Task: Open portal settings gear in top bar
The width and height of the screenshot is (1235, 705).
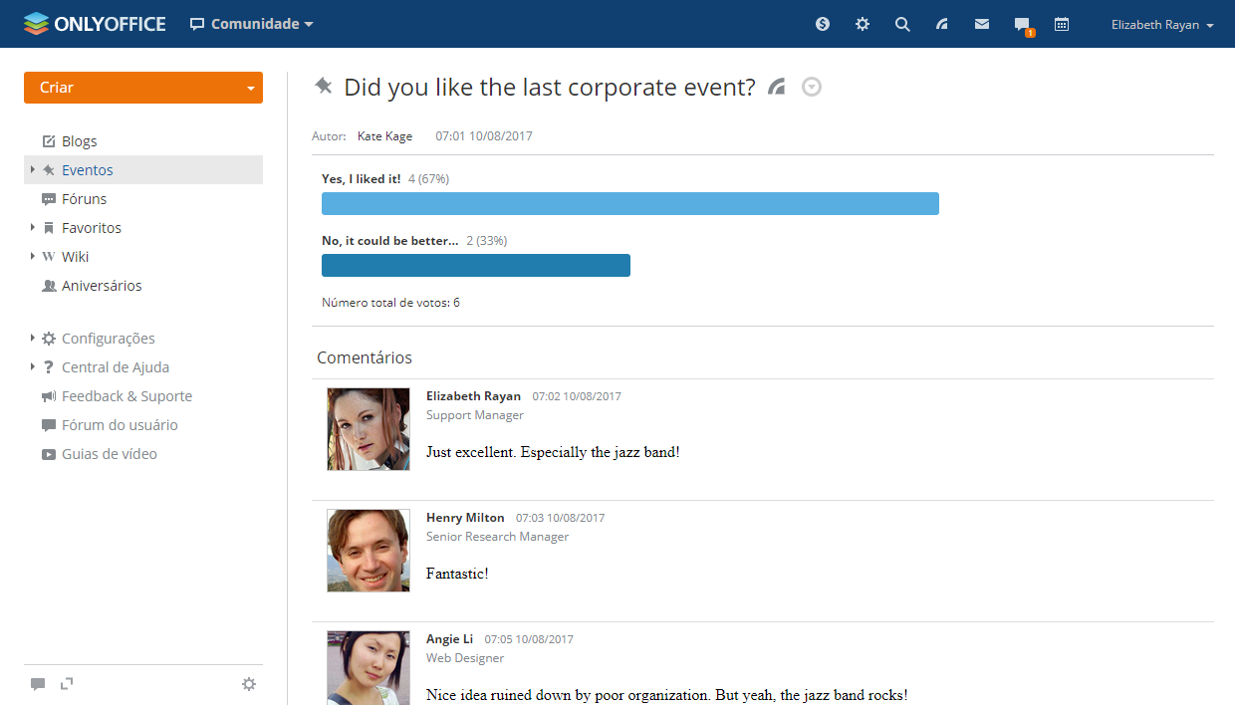Action: tap(863, 24)
